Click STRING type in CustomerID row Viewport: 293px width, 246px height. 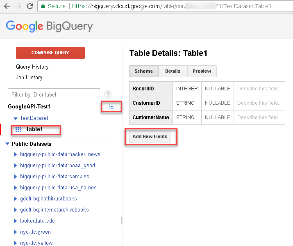coord(187,103)
